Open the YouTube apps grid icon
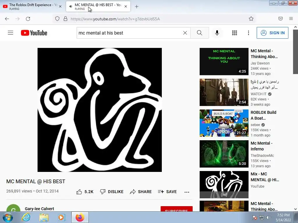298x223 pixels. pyautogui.click(x=235, y=33)
